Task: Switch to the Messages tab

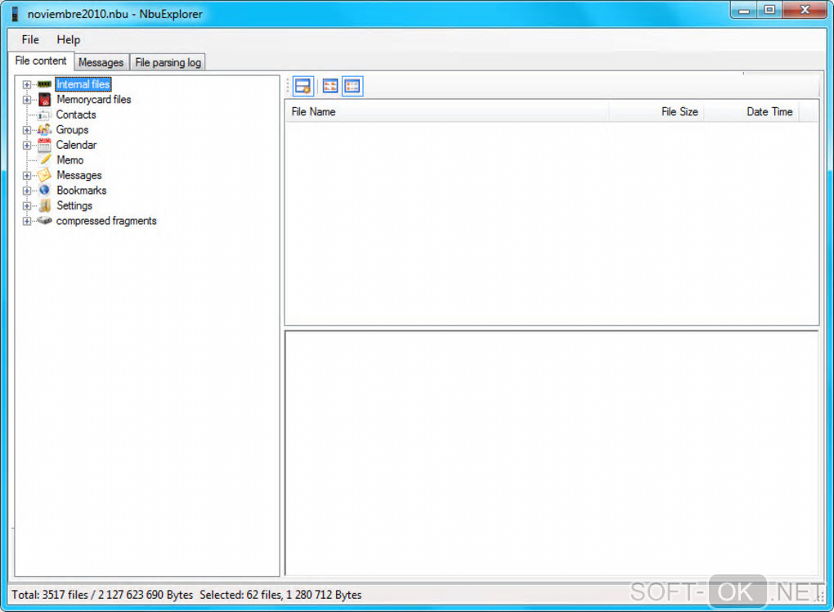Action: (x=101, y=62)
